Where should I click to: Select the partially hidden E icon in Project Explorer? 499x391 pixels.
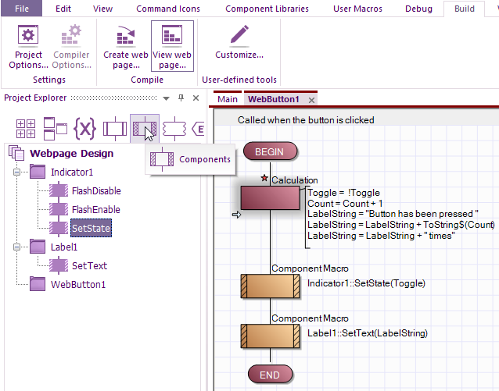click(198, 129)
